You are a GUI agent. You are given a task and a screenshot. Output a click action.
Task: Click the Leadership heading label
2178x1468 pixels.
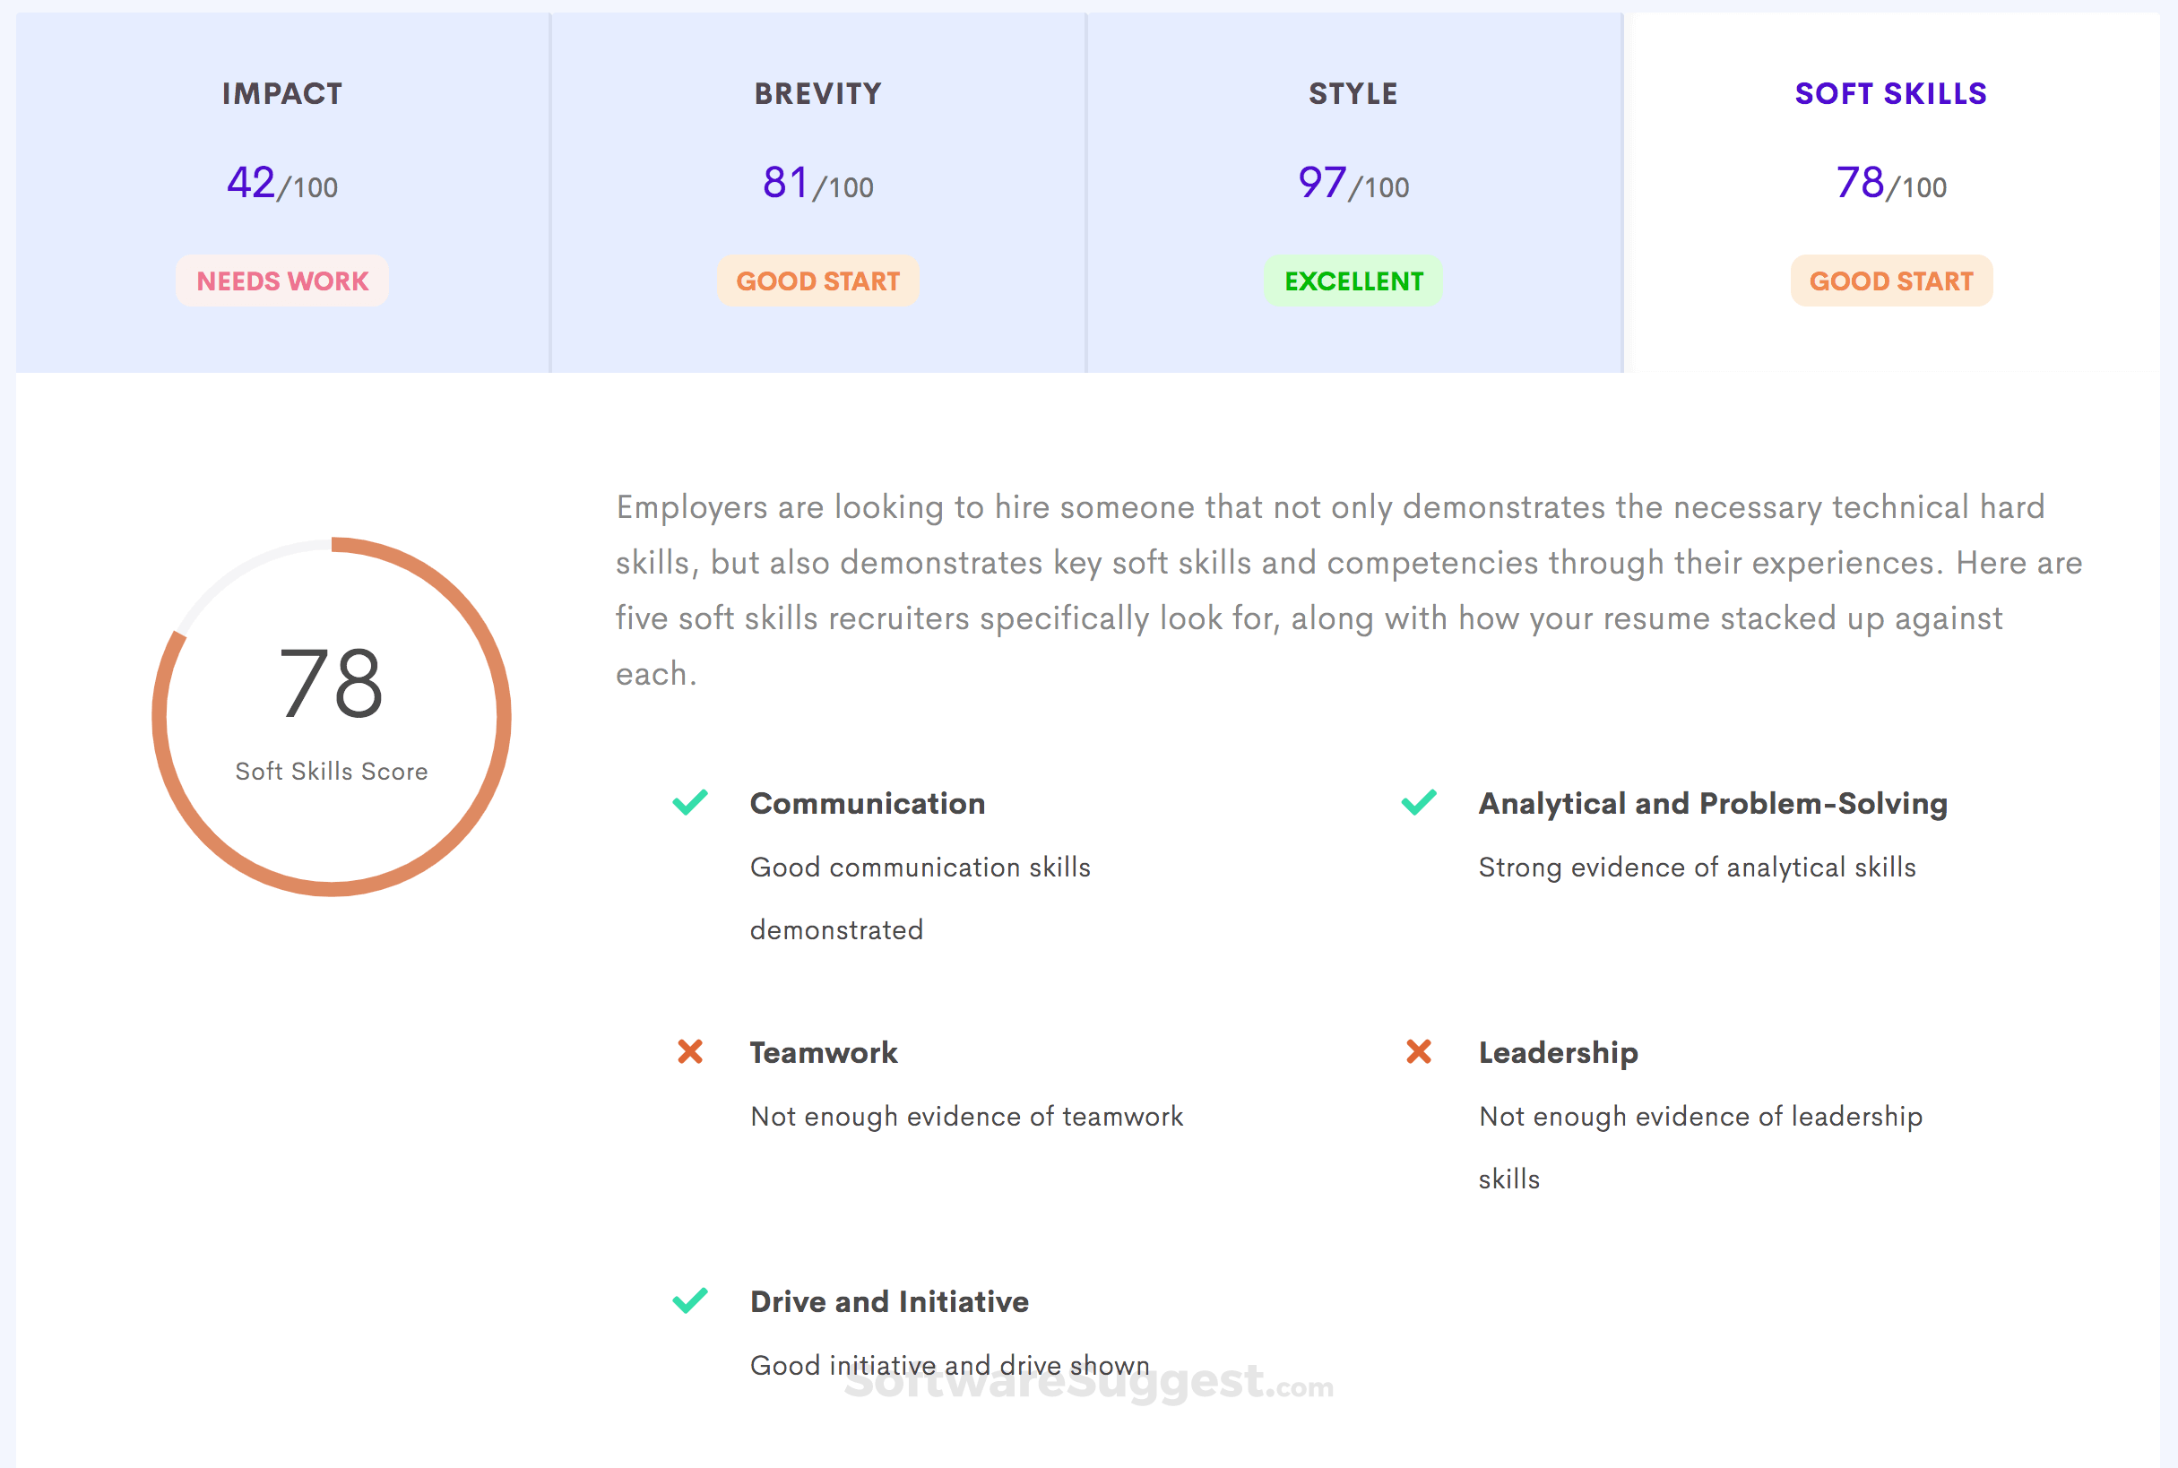pos(1557,1051)
